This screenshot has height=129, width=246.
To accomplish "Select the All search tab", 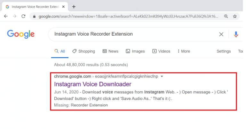I will (60, 51).
